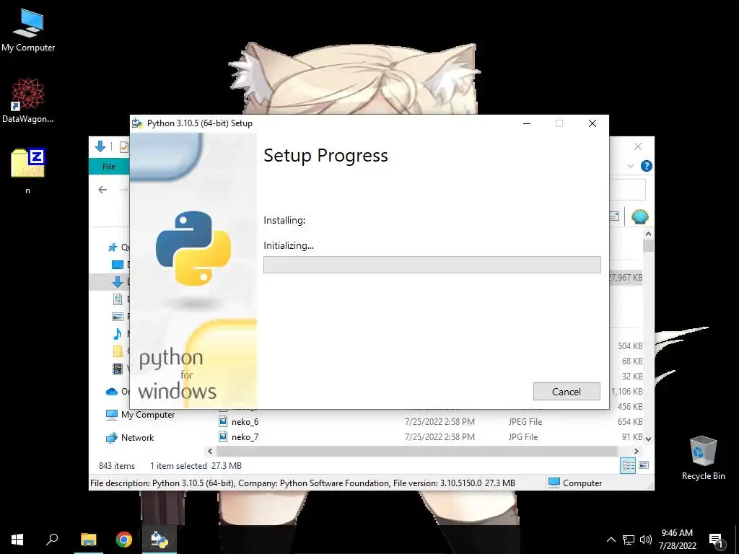Close the Python 3.10.5 Setup window

(x=592, y=123)
